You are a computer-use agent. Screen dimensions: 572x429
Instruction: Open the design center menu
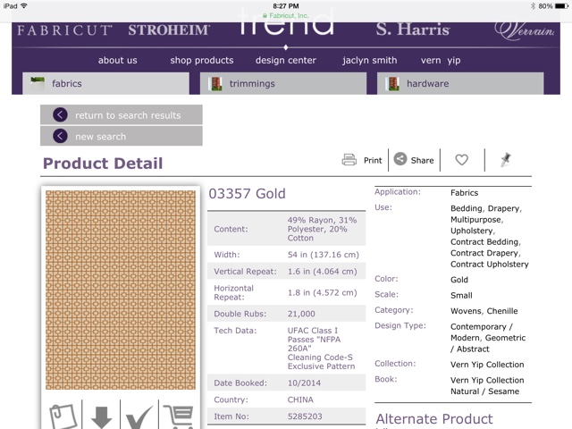(x=286, y=60)
